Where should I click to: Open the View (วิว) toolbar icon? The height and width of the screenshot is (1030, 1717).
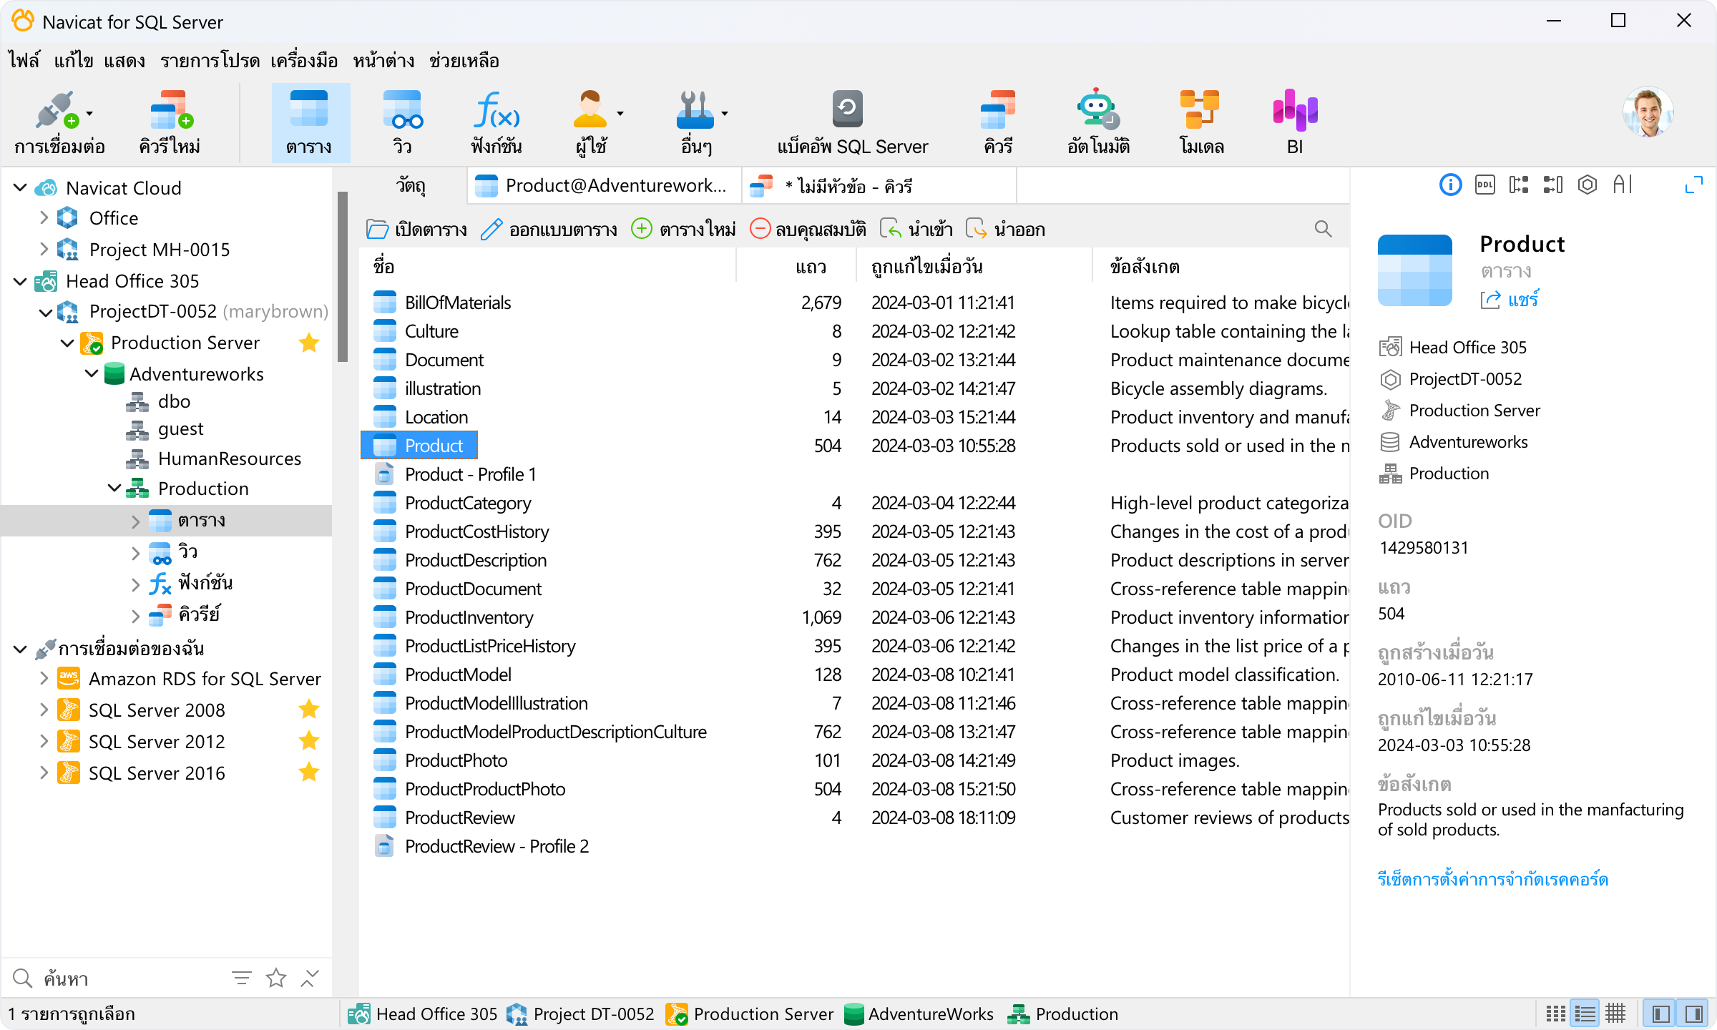click(x=402, y=122)
